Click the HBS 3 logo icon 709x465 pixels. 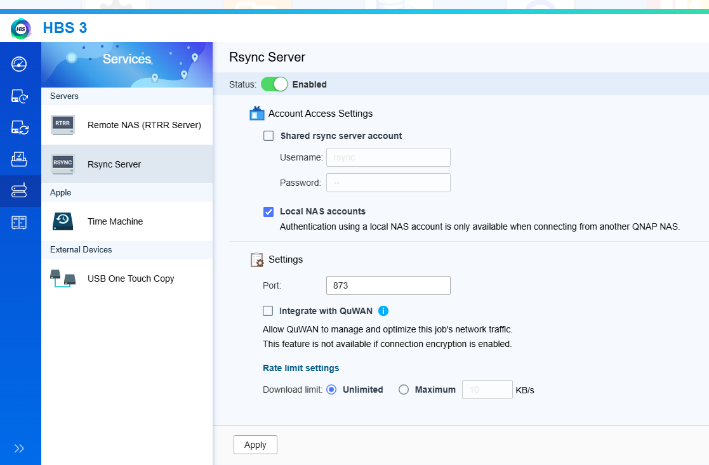click(x=21, y=29)
